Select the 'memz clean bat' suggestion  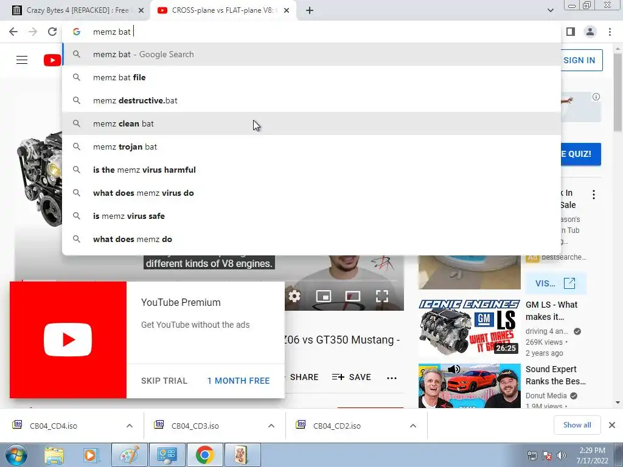tap(312, 123)
